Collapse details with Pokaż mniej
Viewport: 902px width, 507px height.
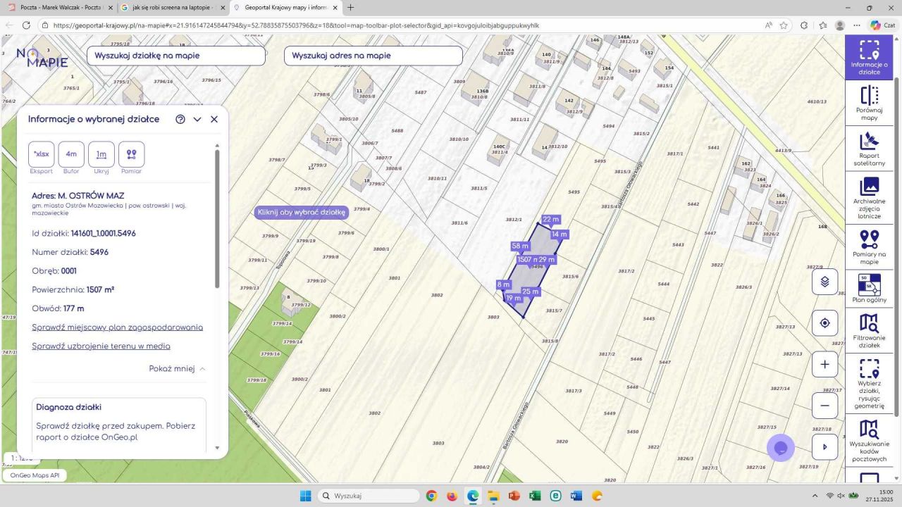coord(178,368)
